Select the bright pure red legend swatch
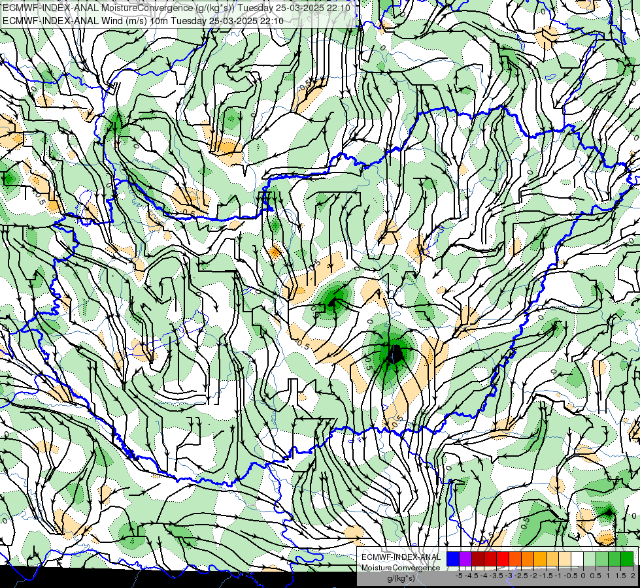This screenshot has height=588, width=640. (x=503, y=559)
